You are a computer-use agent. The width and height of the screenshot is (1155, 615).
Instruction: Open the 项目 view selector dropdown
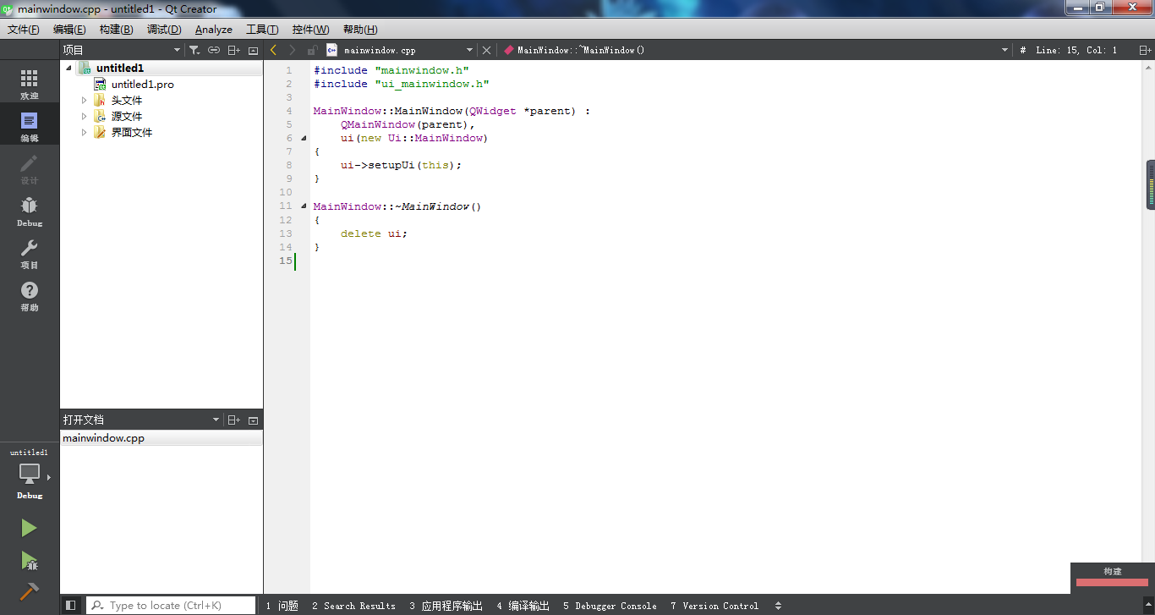[x=177, y=50]
